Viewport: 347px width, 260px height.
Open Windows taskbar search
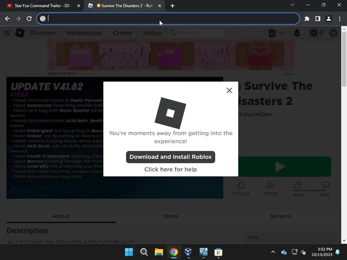pos(144,252)
